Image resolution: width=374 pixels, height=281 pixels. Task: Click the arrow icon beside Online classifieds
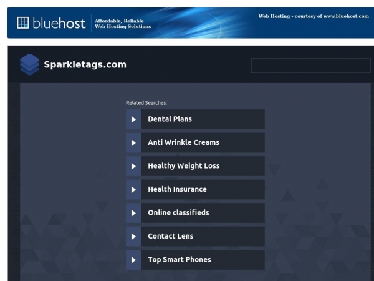pos(133,213)
